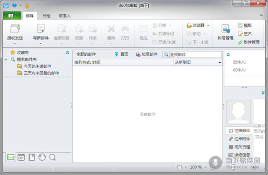
Task: Go to Next Unread (下一未读)
Action: pyautogui.click(x=197, y=42)
